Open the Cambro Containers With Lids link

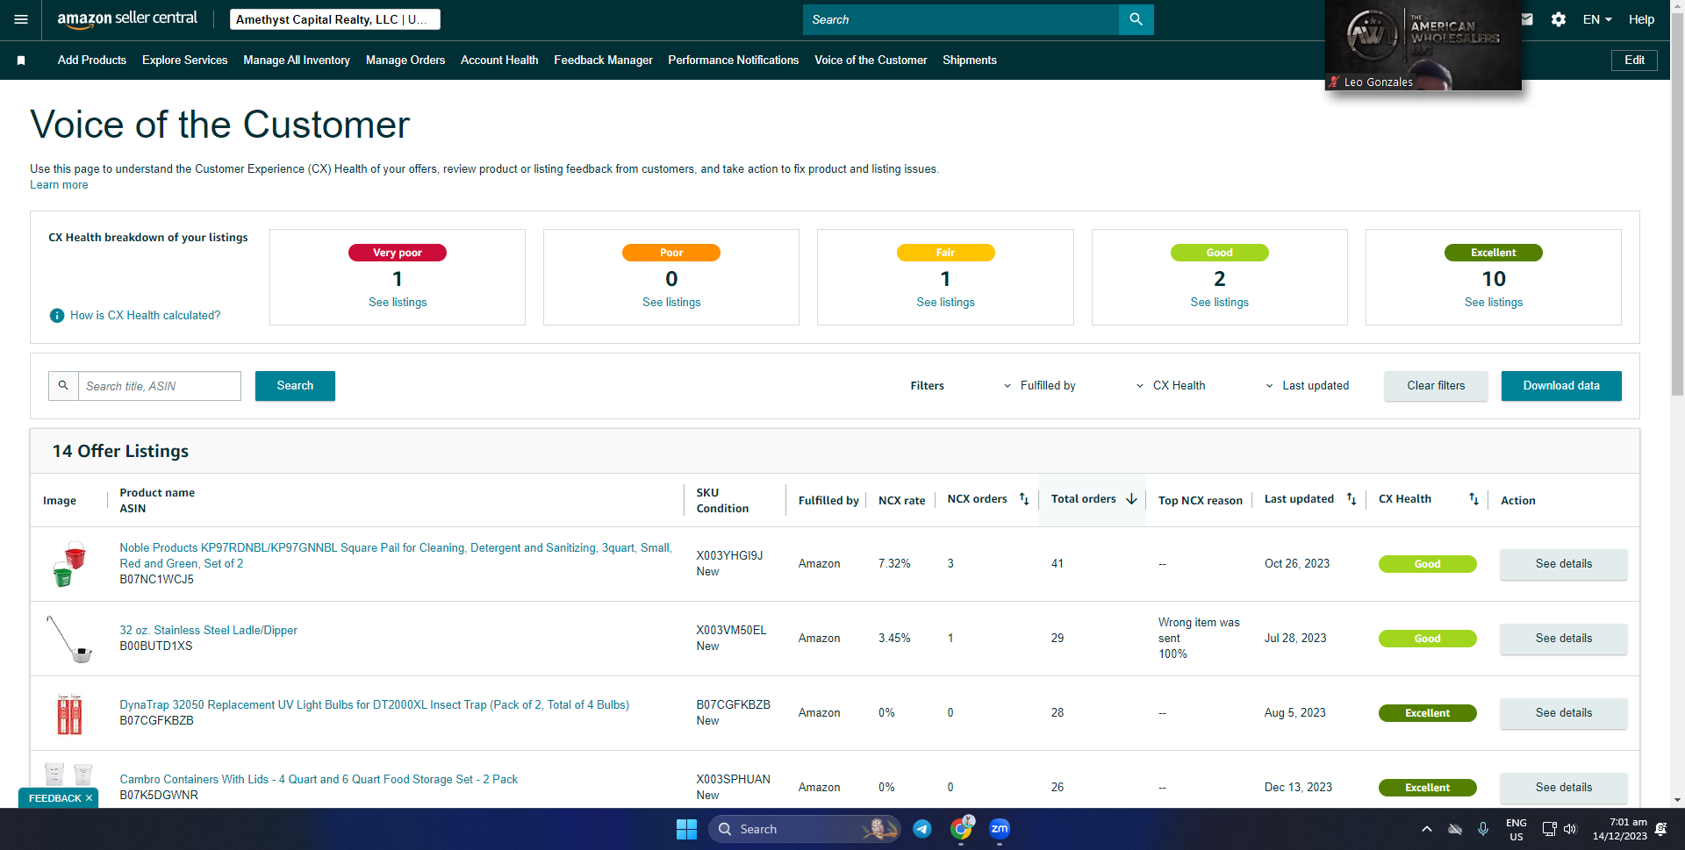tap(319, 780)
